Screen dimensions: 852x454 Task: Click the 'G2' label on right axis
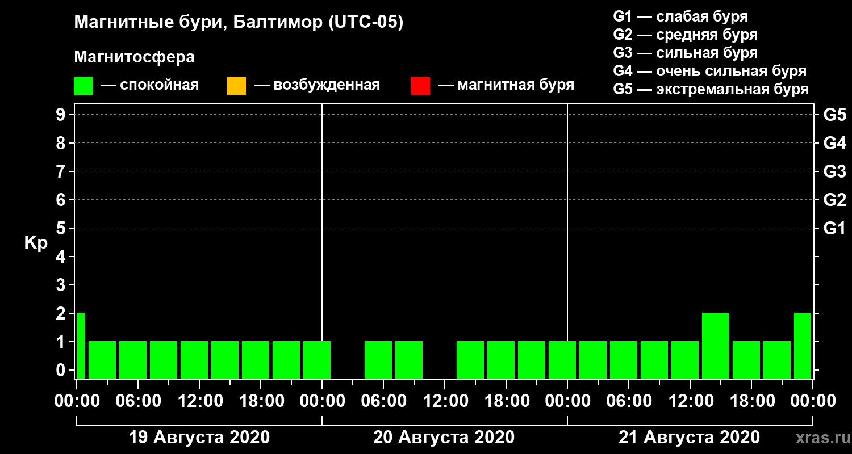pos(835,200)
